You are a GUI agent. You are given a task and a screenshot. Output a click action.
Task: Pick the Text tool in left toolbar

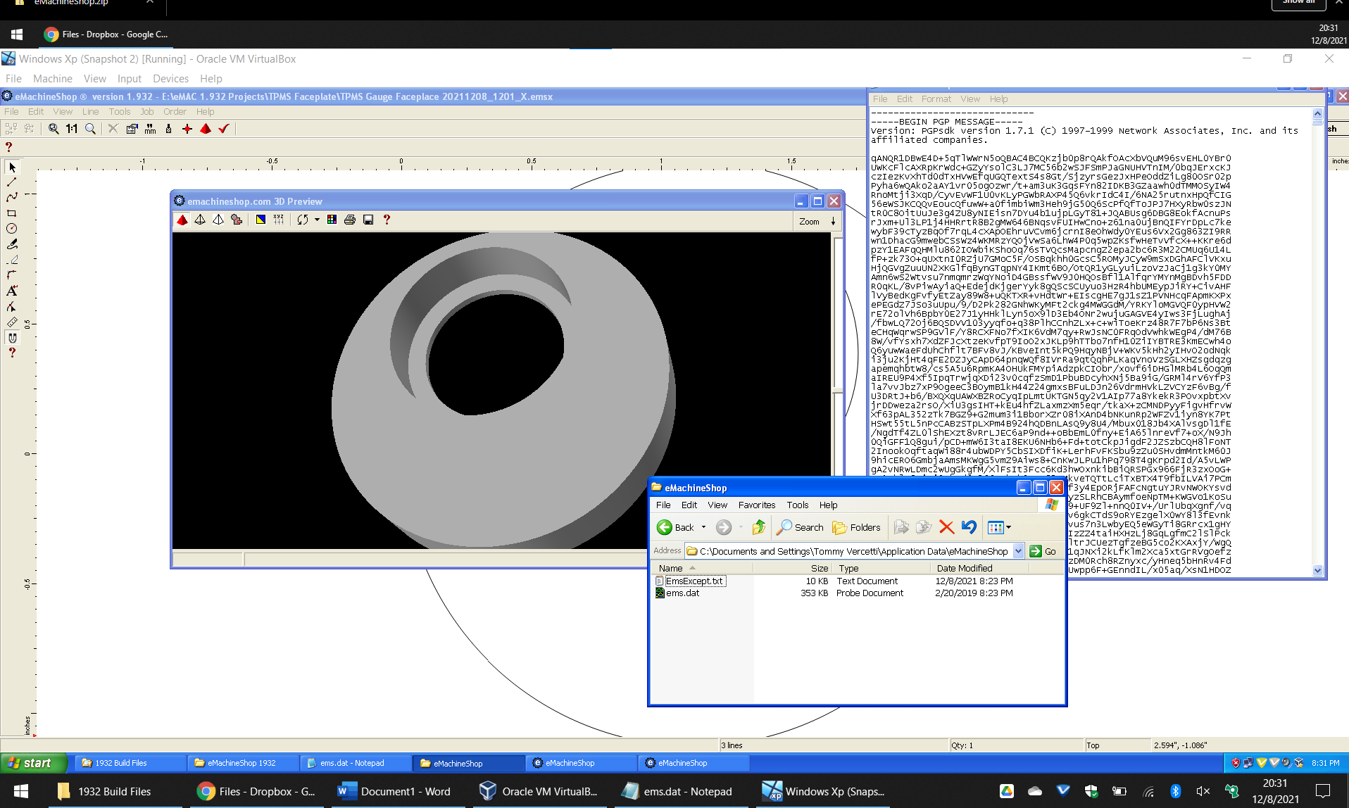12,291
